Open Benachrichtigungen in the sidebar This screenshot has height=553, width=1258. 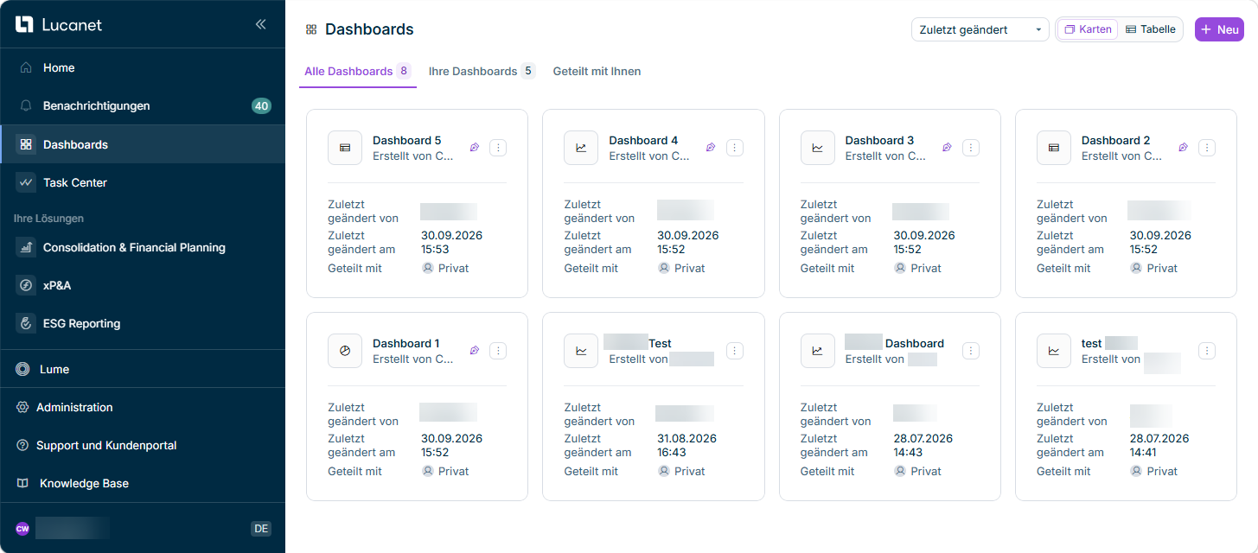point(143,105)
